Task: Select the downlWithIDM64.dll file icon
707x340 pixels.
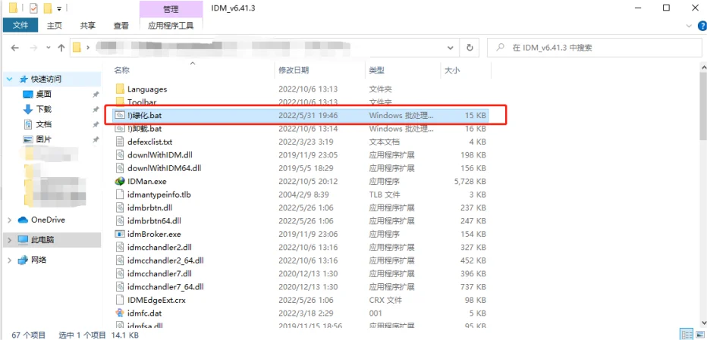Action: point(120,168)
